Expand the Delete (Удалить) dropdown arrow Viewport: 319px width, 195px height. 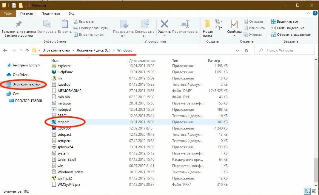tap(164, 35)
